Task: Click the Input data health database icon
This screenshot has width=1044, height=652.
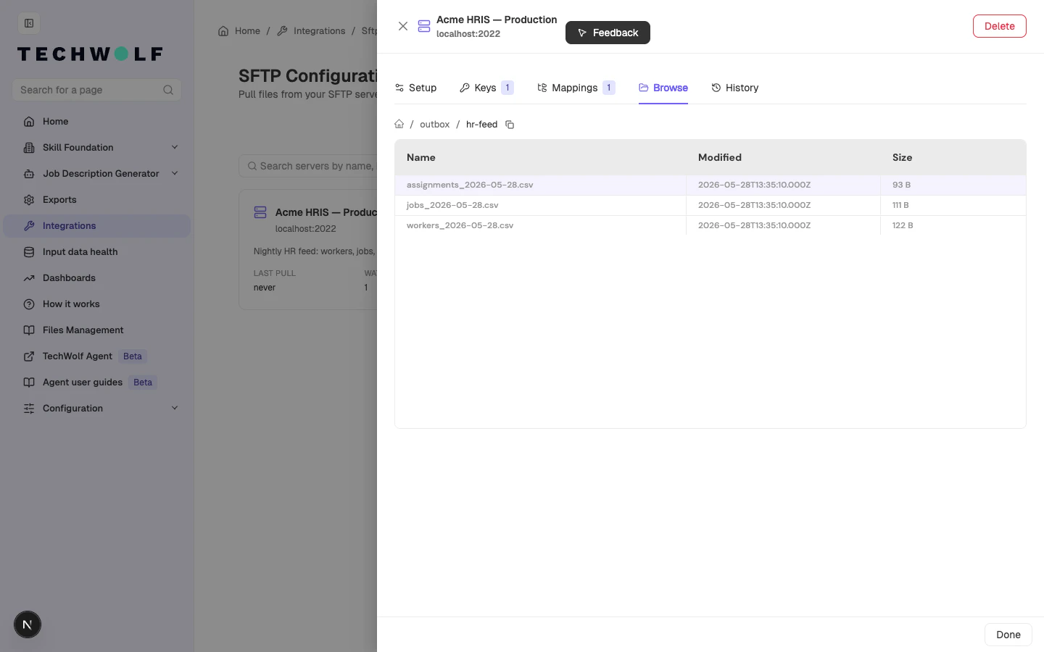Action: coord(29,252)
